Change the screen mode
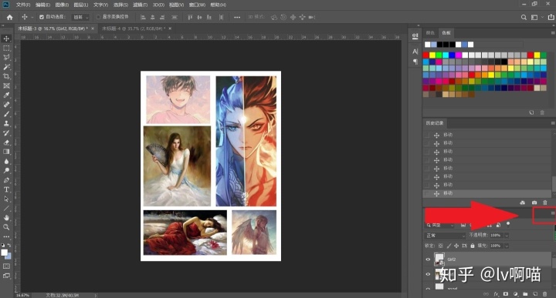The image size is (556, 298). 6,276
